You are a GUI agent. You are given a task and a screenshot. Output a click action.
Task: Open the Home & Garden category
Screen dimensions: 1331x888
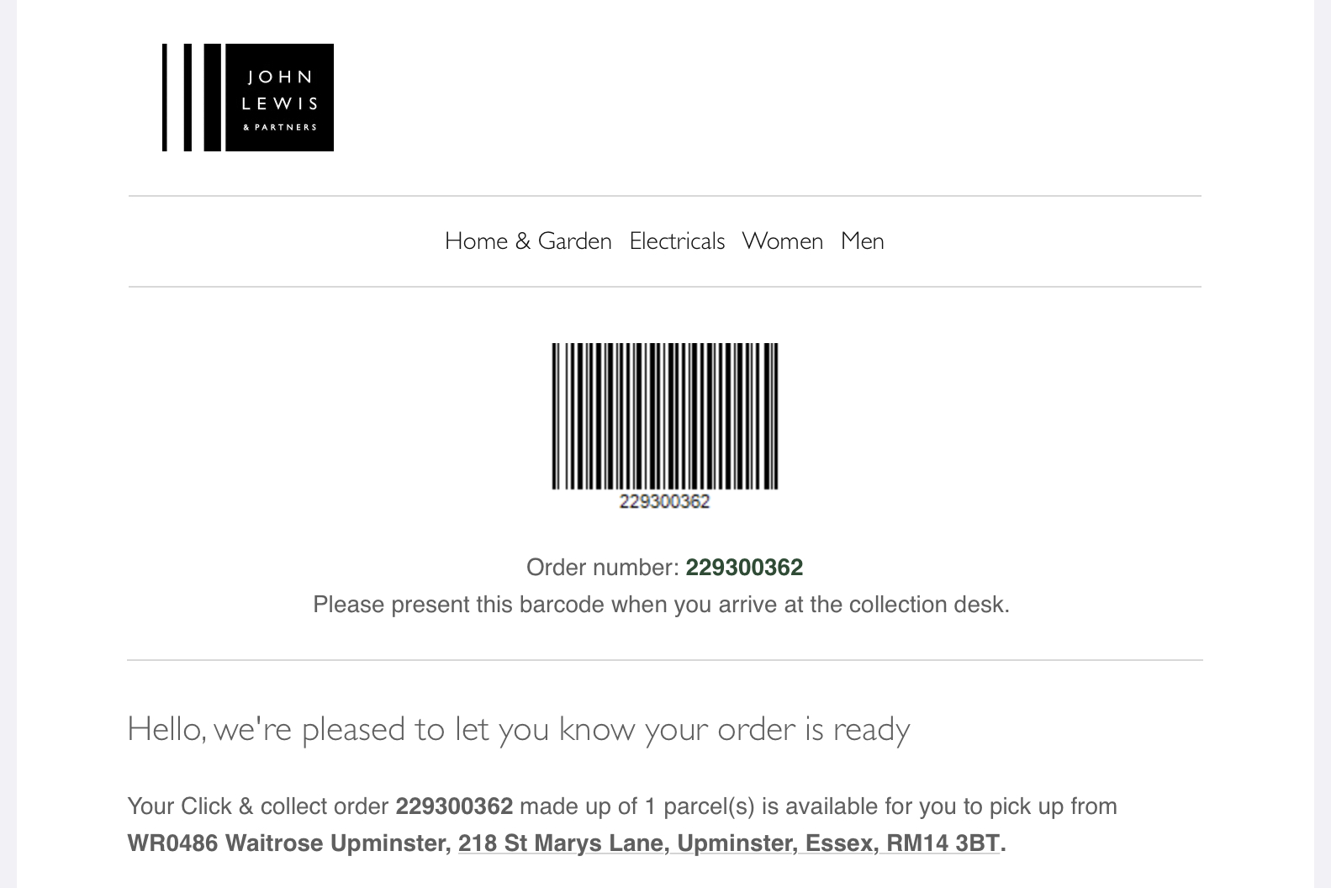[528, 241]
